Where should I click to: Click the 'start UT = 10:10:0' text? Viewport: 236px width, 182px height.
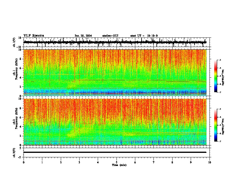(144, 36)
